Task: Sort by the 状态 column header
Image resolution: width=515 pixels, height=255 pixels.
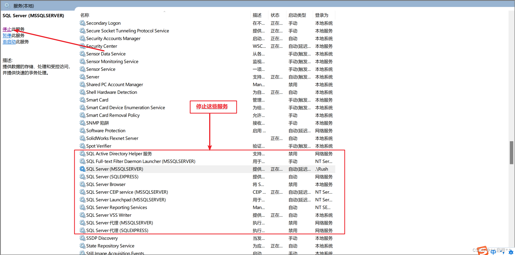Action: point(275,15)
